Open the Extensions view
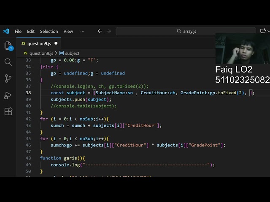The height and width of the screenshot is (202, 270). (8, 112)
